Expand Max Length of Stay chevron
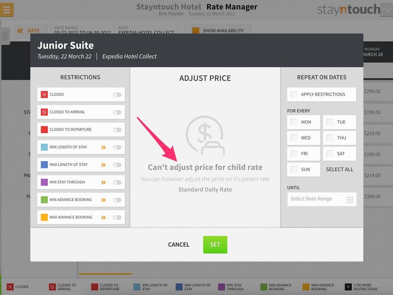The image size is (393, 295). (103, 165)
